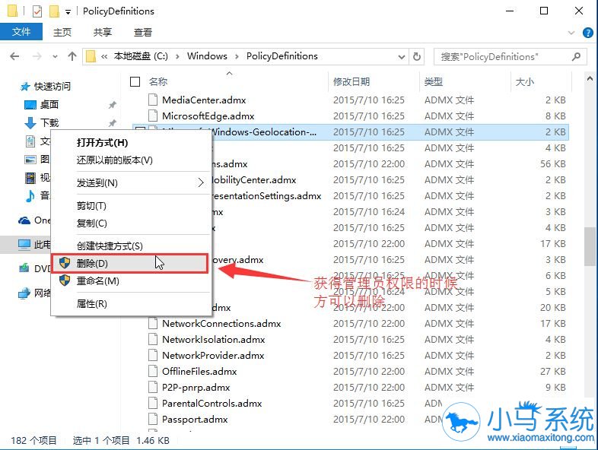The image size is (598, 450).
Task: Click the MicrosoftEdge.admx file icon
Action: click(x=153, y=116)
